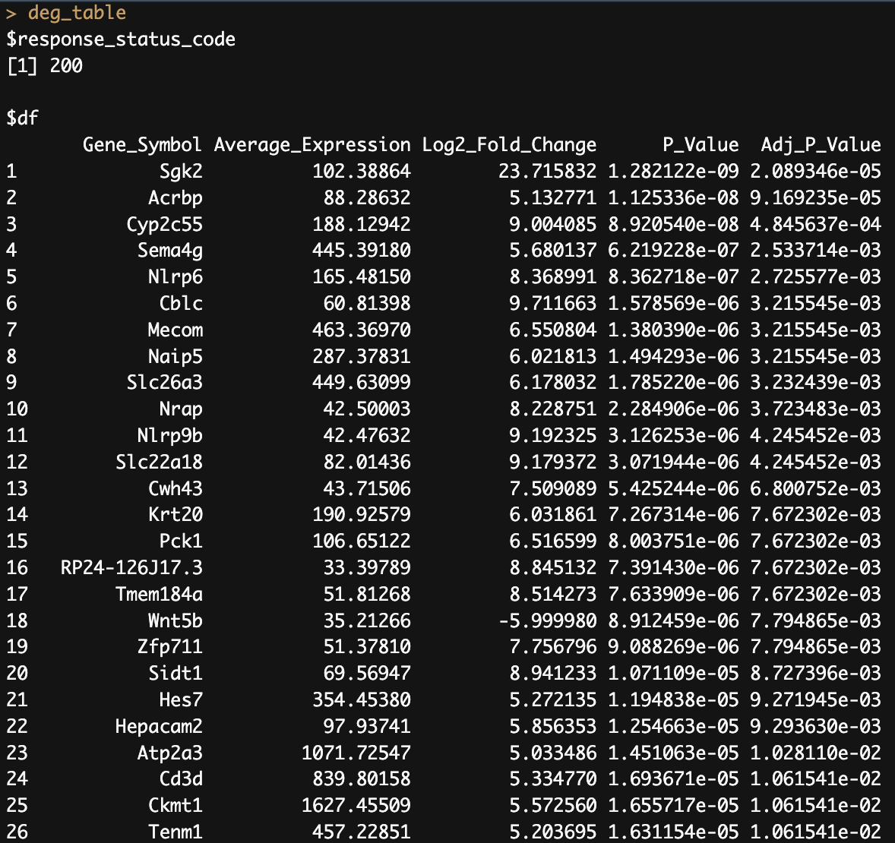Click the status value 200
The width and height of the screenshot is (895, 843).
click(x=66, y=65)
